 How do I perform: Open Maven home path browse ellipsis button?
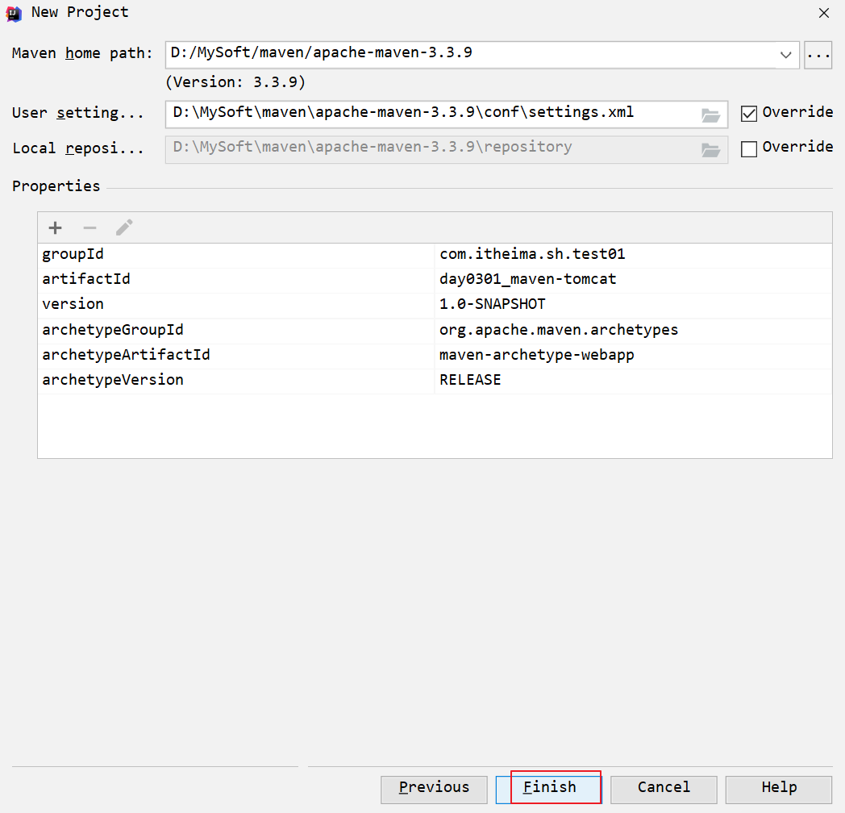[x=818, y=55]
